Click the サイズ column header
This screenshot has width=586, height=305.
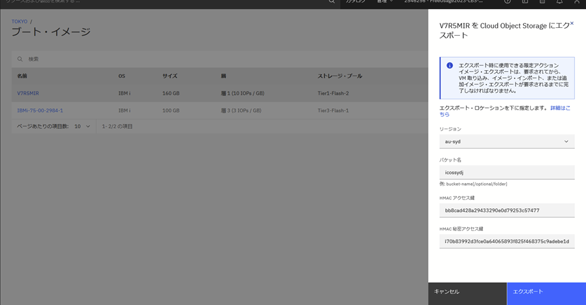[169, 76]
